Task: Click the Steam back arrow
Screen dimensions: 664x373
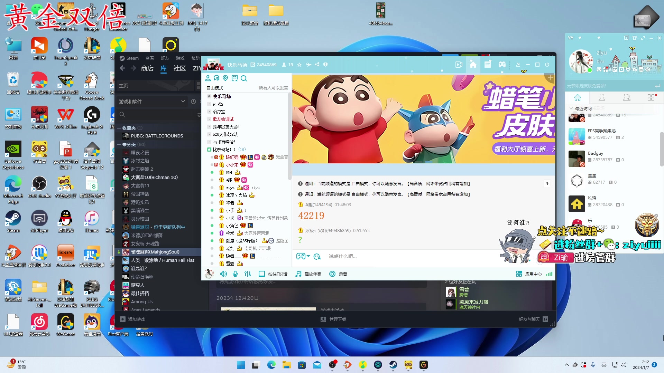Action: pyautogui.click(x=122, y=68)
